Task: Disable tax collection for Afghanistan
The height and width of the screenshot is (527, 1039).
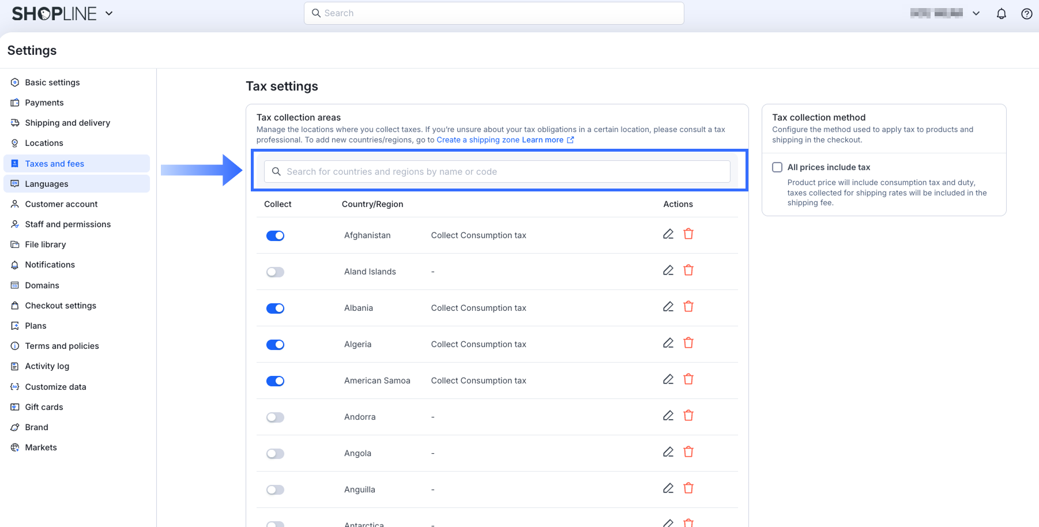Action: click(275, 236)
